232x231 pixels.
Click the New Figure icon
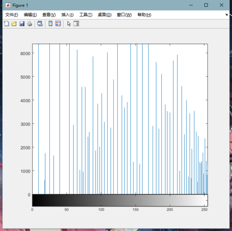tap(6, 24)
